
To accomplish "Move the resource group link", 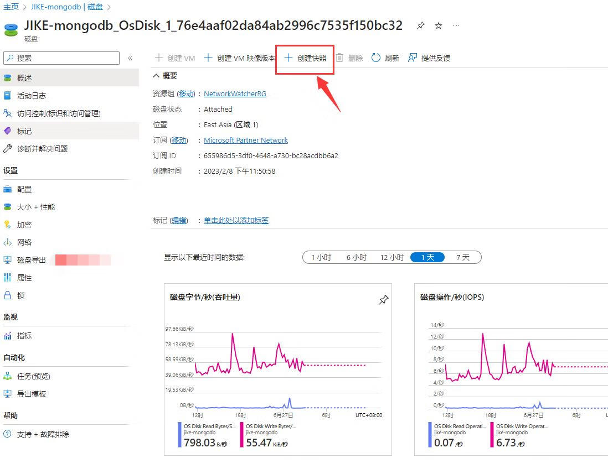I will (186, 94).
